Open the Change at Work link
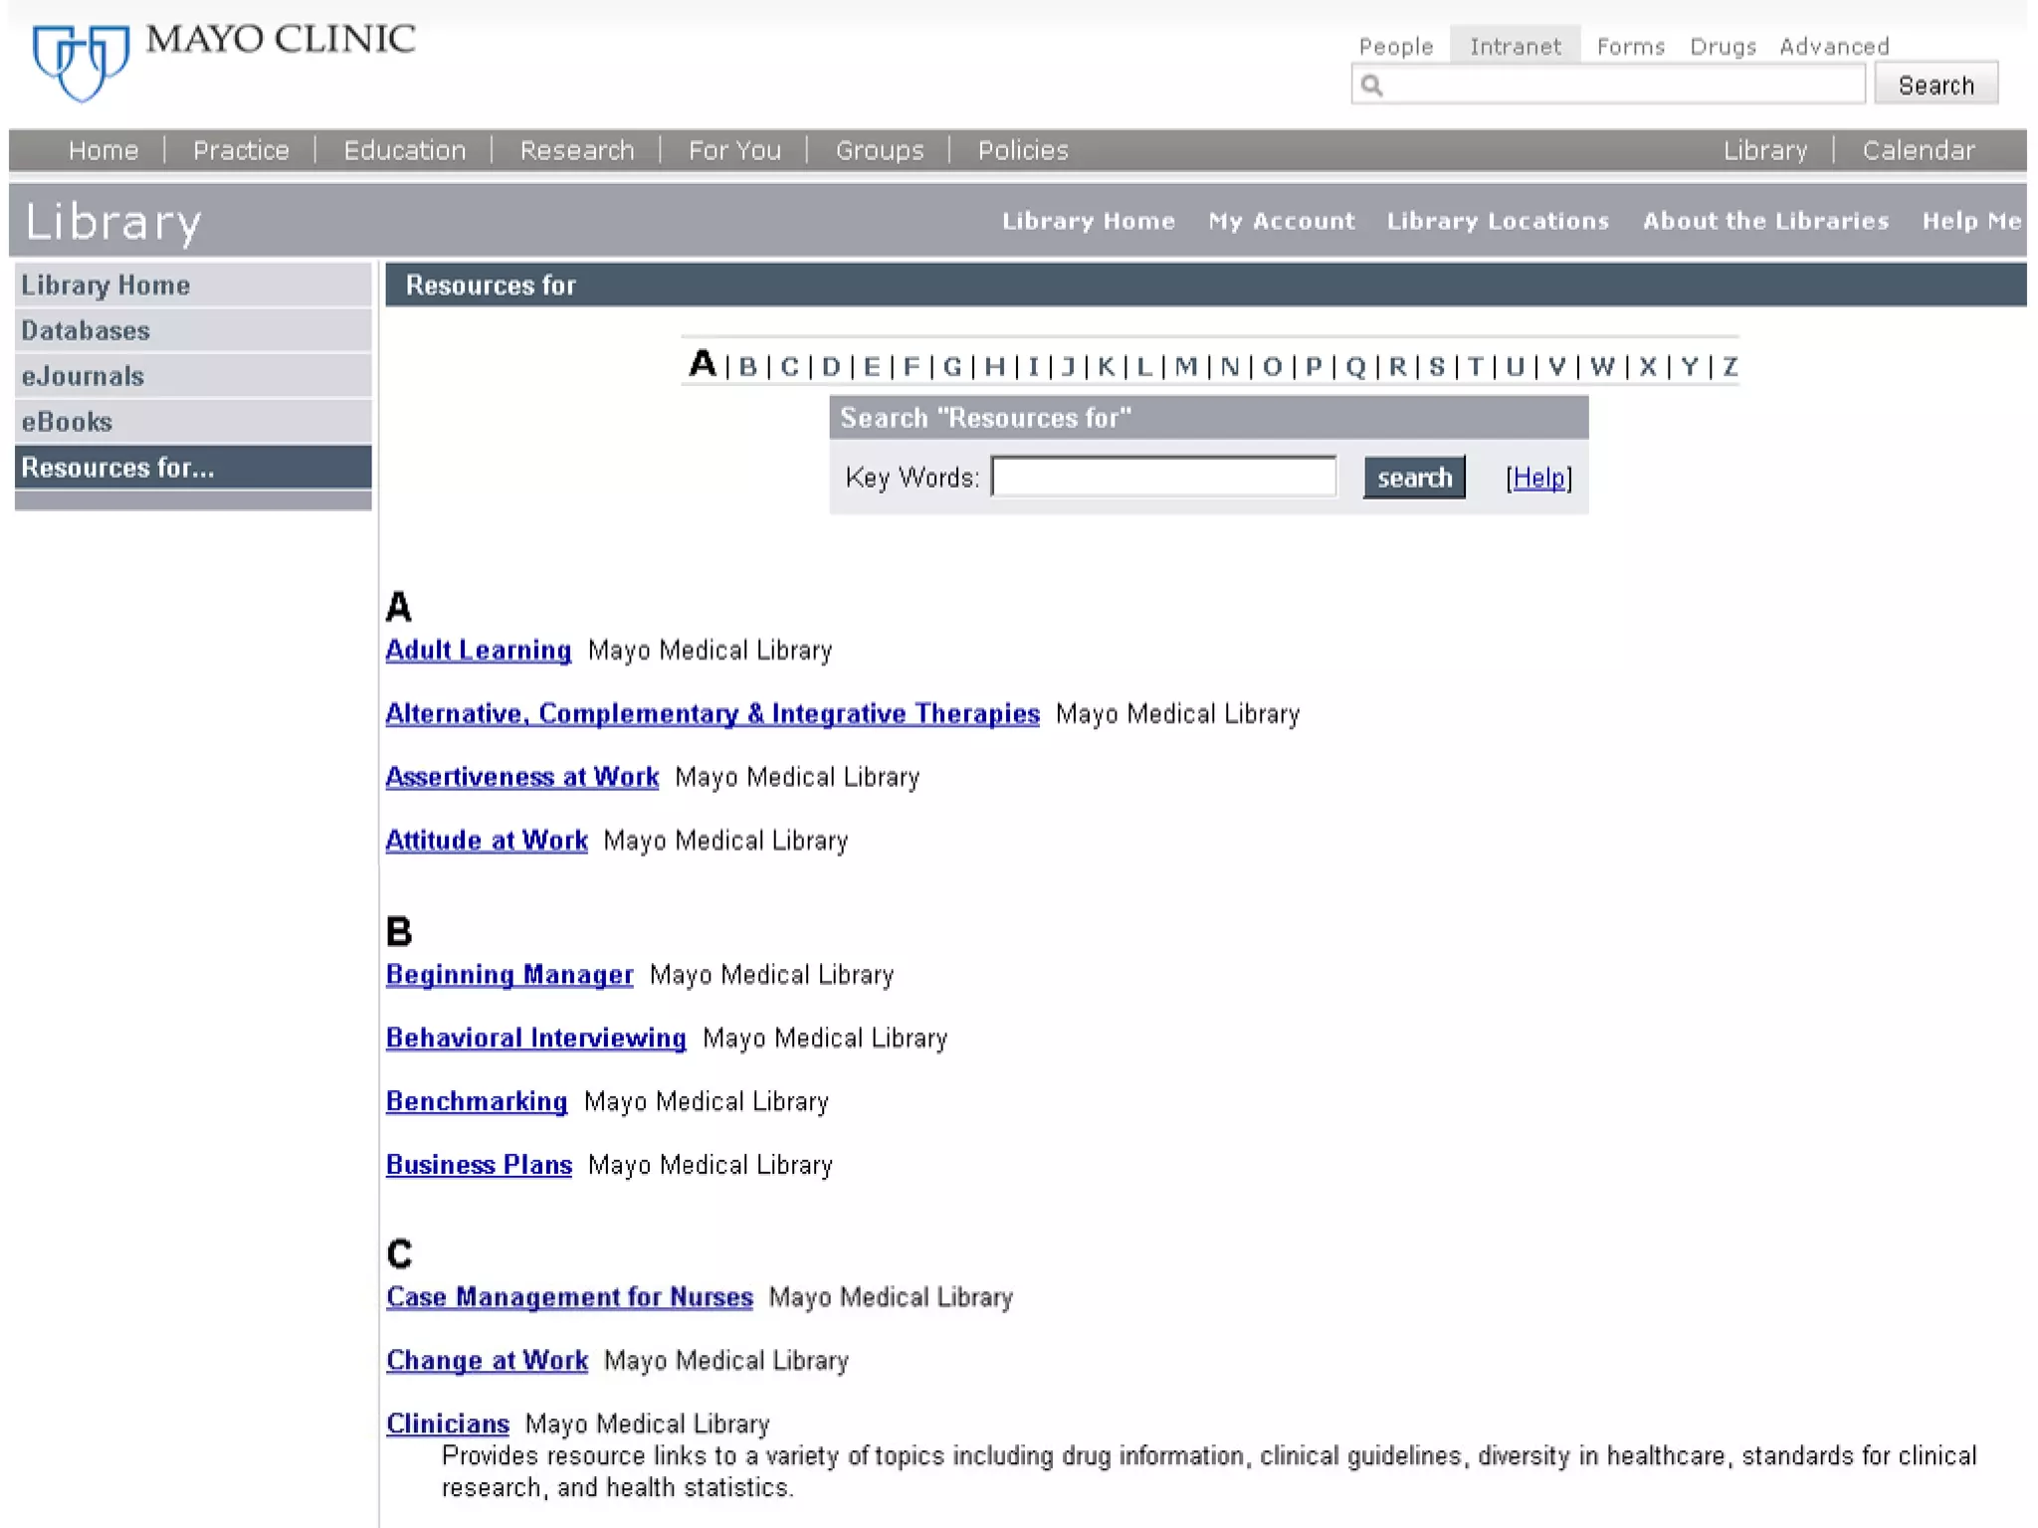 coord(487,1361)
